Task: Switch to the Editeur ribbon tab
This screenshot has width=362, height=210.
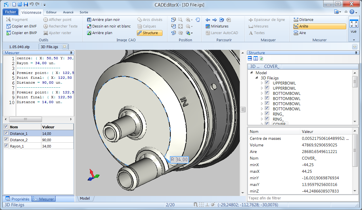Action: [x=51, y=12]
